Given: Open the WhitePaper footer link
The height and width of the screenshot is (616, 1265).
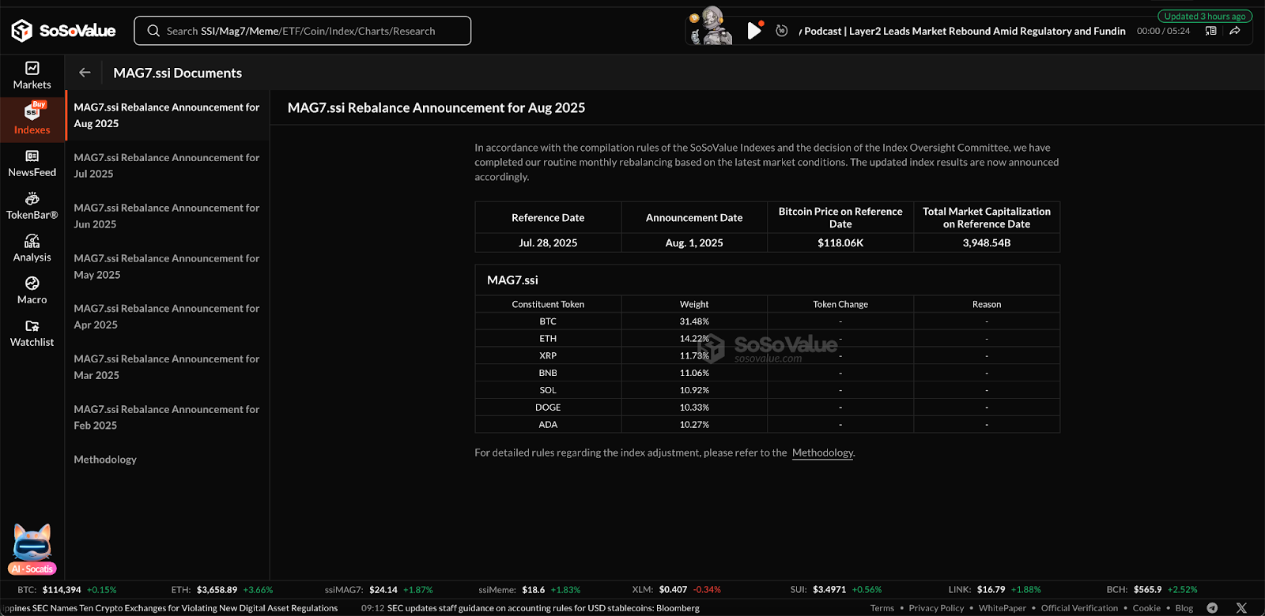Looking at the screenshot, I should [x=1003, y=608].
